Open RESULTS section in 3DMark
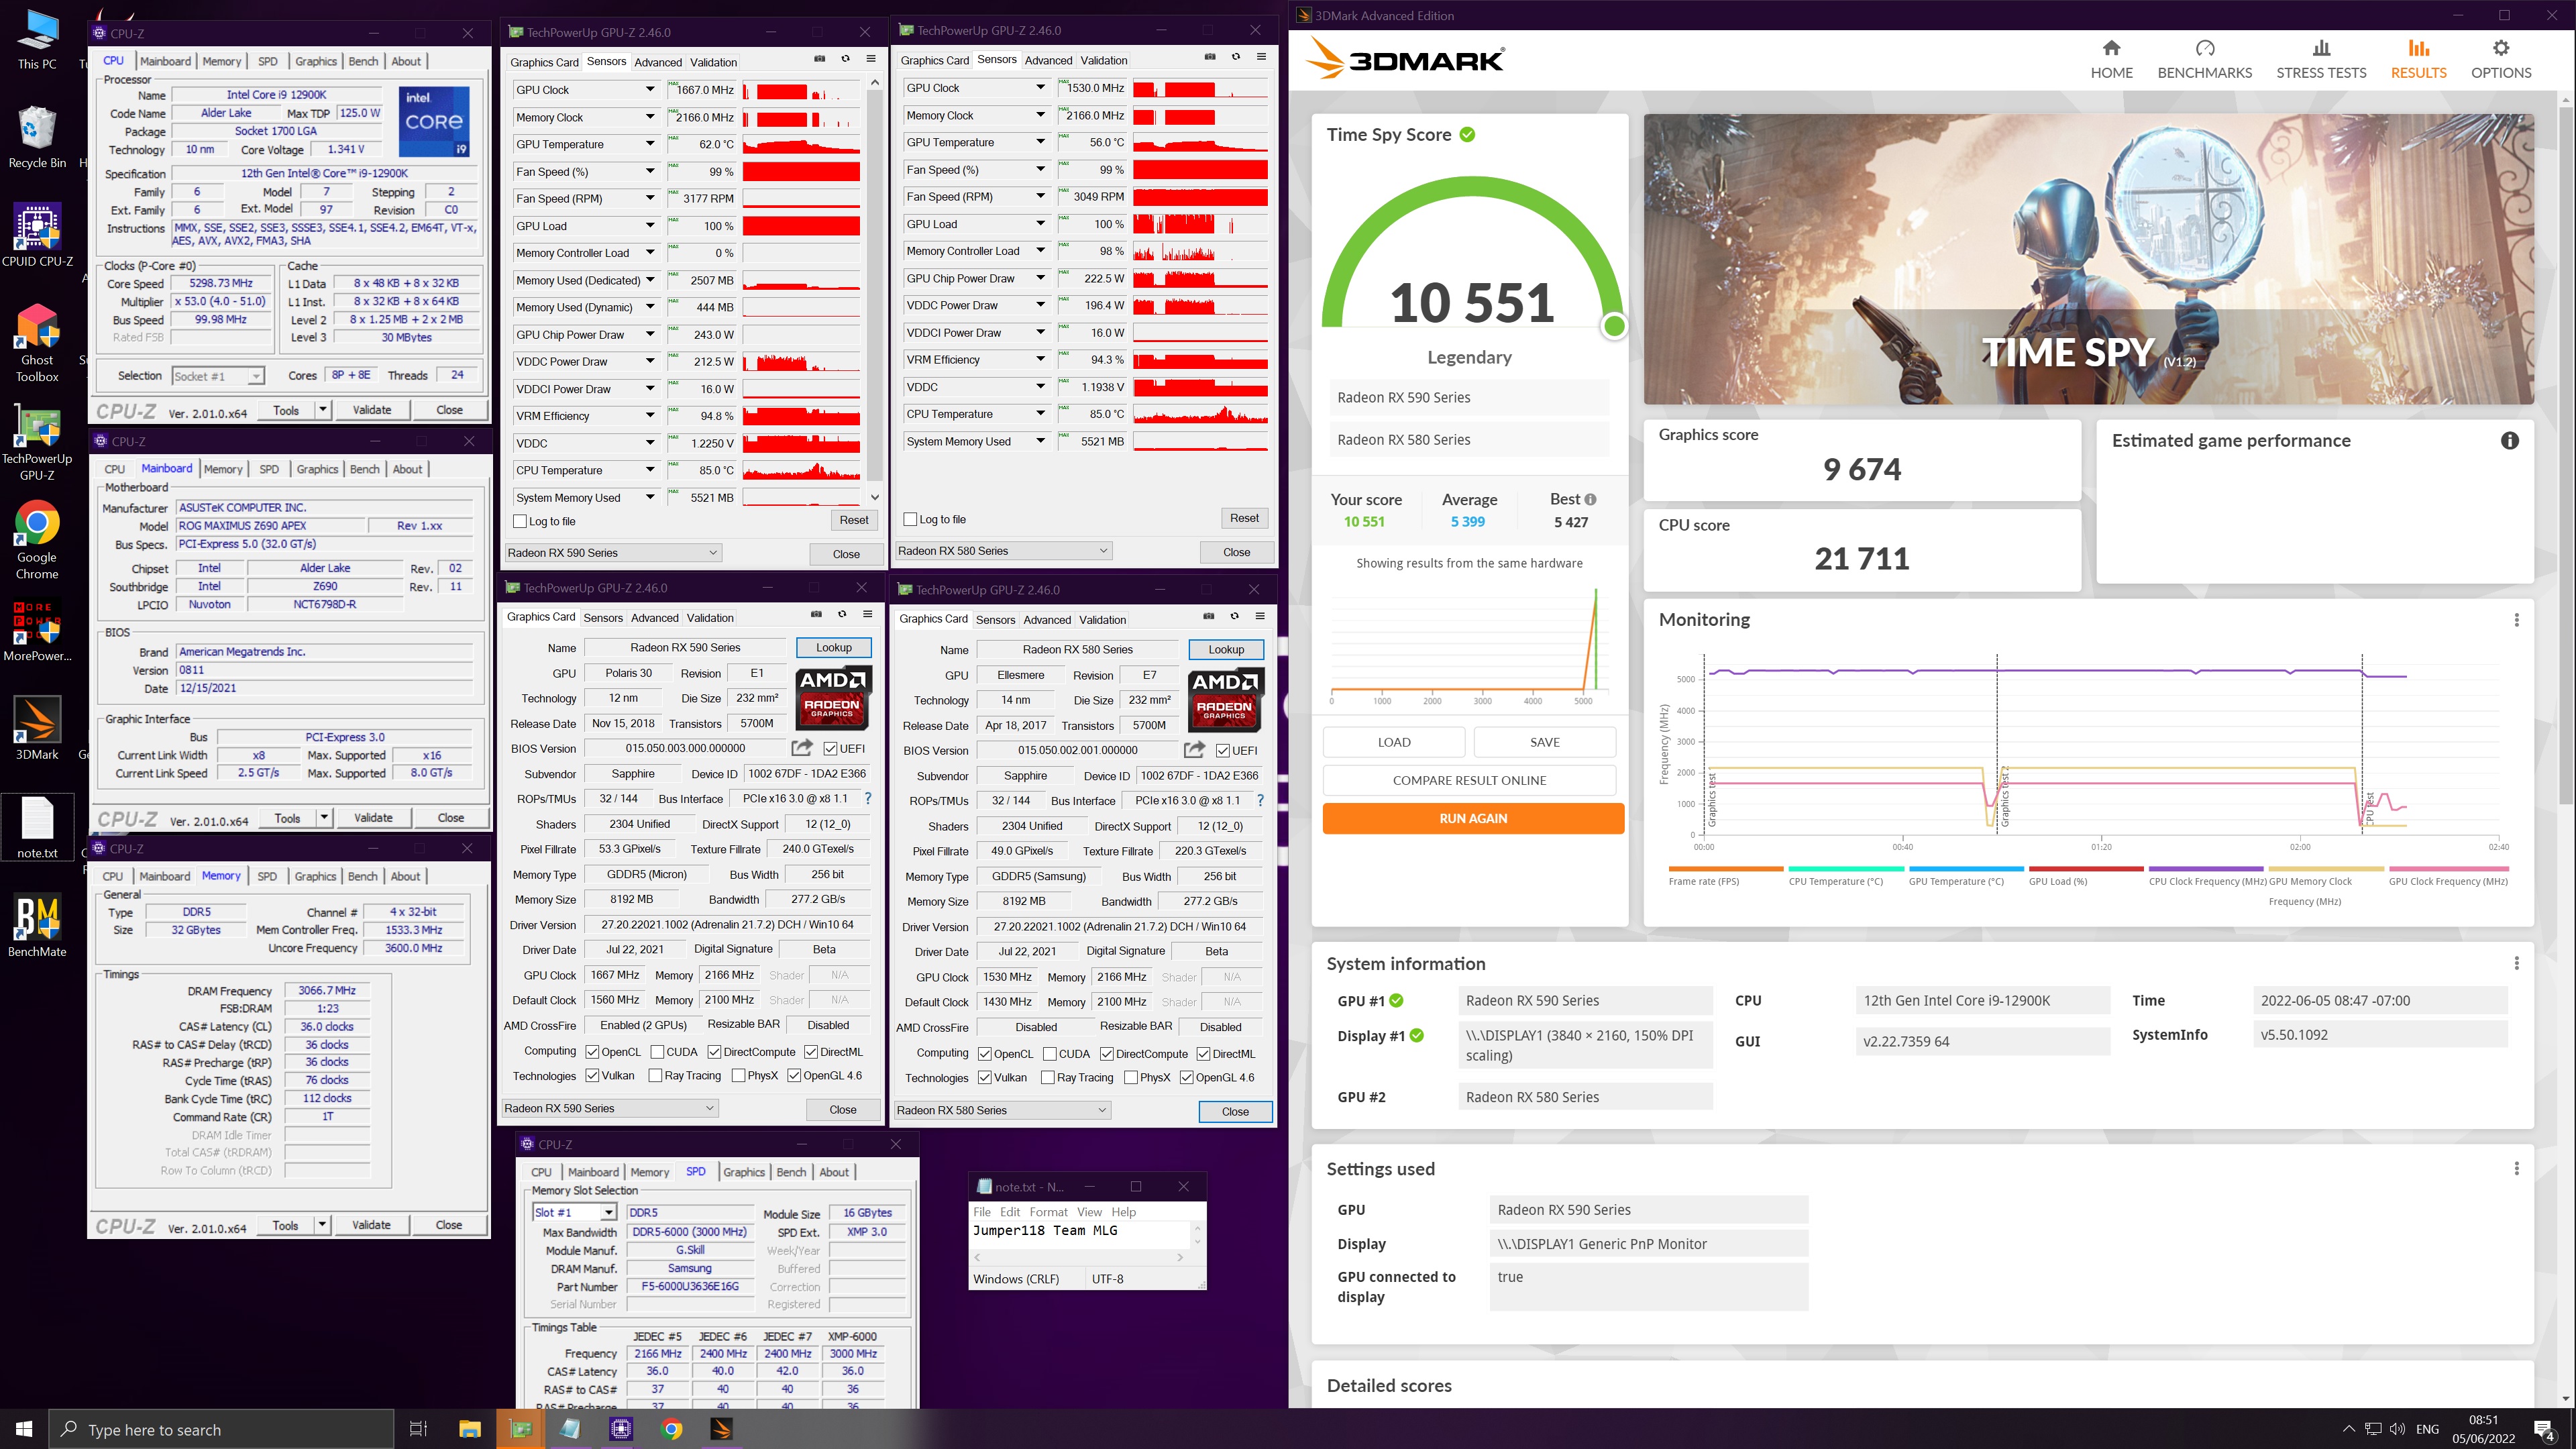Viewport: 2576px width, 1449px height. 2418,60
